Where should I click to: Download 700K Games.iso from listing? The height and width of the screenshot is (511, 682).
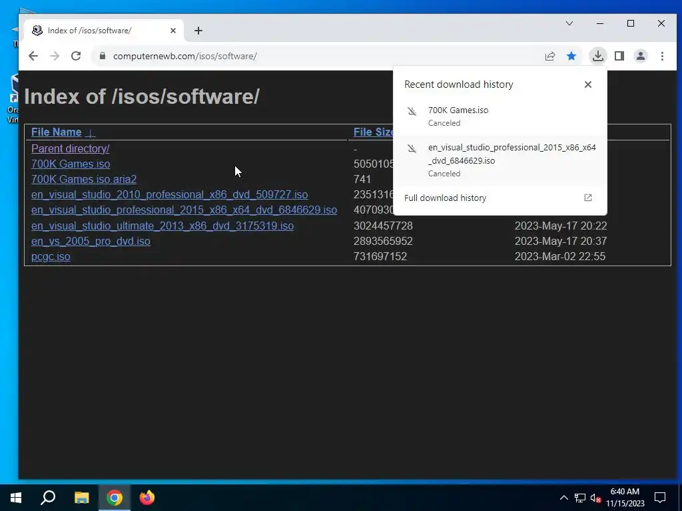(71, 164)
